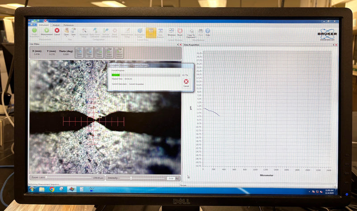Screen dimensions: 357x211
Task: Click the Micrometer axis label
Action: point(266,175)
